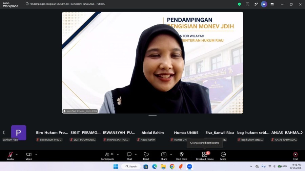Open File Explorer from taskbar
This screenshot has width=305, height=171.
[x=163, y=166]
